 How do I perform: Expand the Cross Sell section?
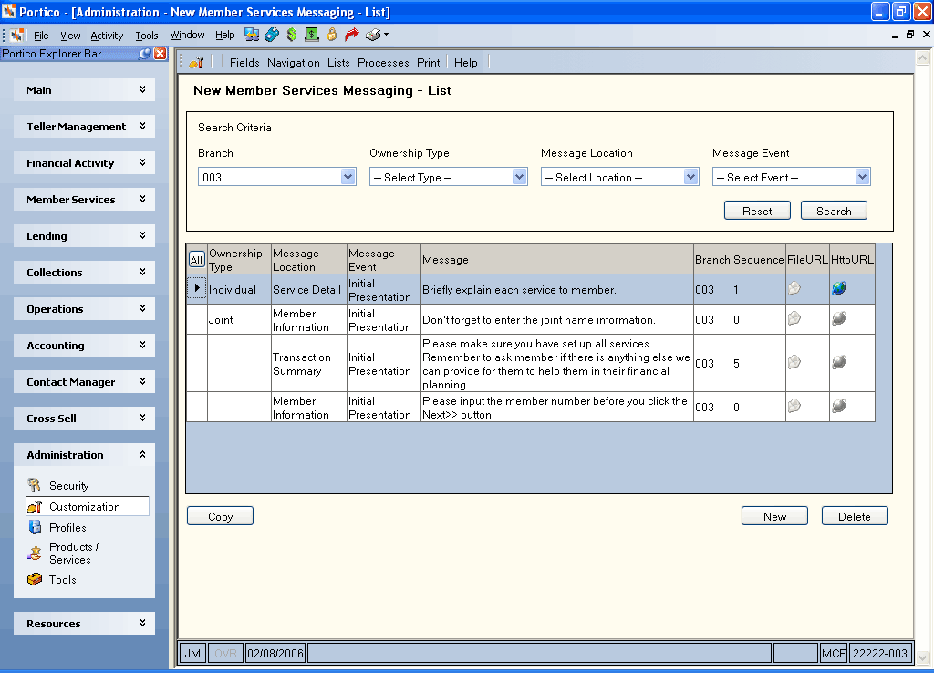tap(84, 418)
